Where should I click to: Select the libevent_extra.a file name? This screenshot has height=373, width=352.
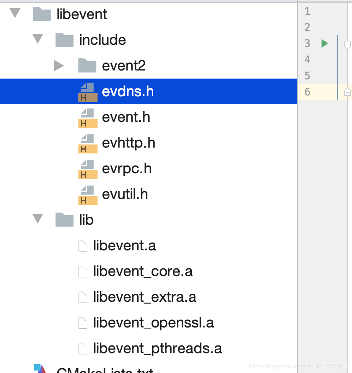[x=144, y=297]
